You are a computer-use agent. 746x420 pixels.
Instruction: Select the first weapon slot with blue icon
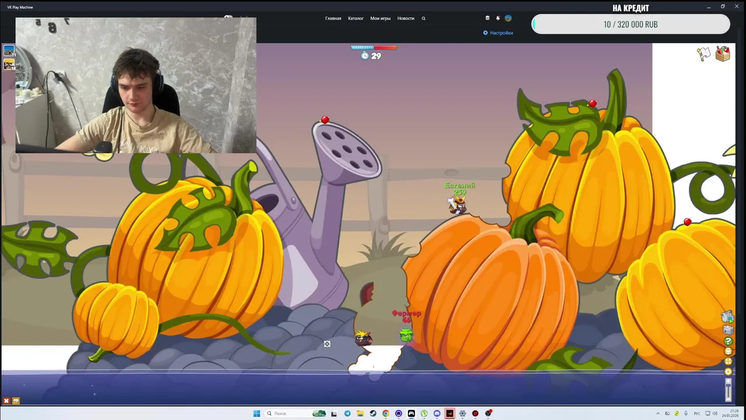9,51
